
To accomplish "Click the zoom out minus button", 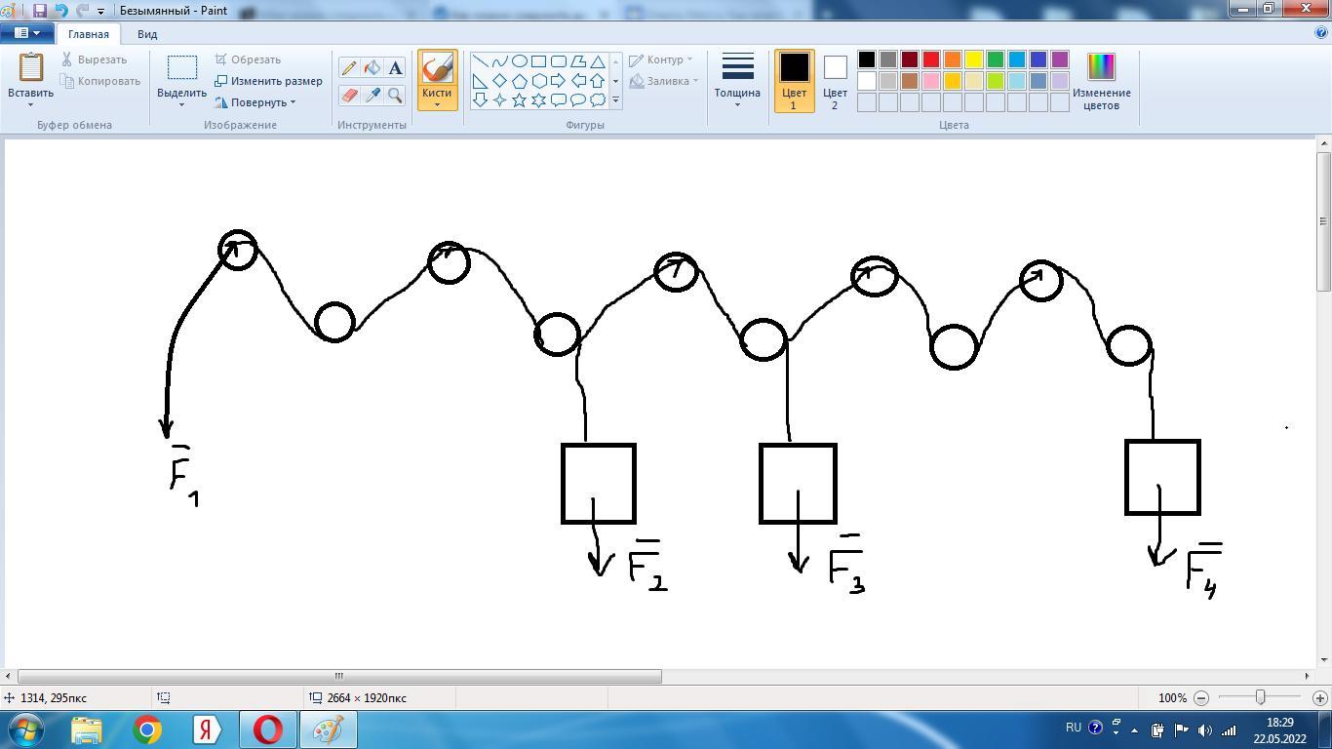I will (1201, 698).
